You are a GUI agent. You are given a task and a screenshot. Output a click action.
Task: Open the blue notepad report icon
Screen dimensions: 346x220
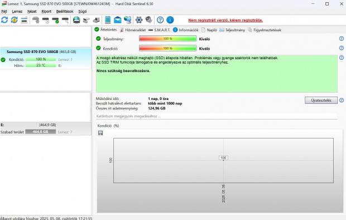point(108,20)
